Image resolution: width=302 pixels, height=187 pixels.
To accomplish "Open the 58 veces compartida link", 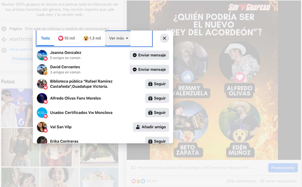I will (x=278, y=181).
